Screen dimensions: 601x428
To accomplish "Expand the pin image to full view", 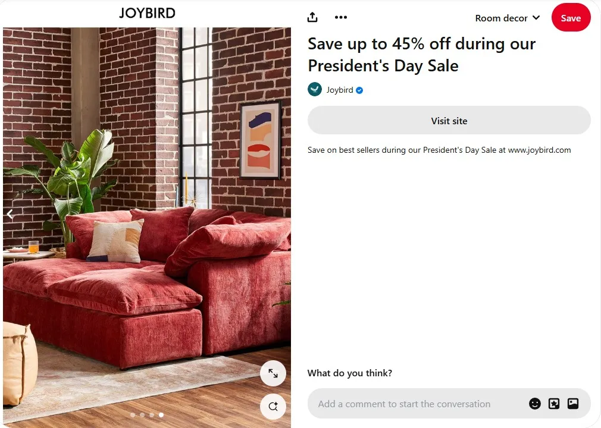I will pos(273,373).
